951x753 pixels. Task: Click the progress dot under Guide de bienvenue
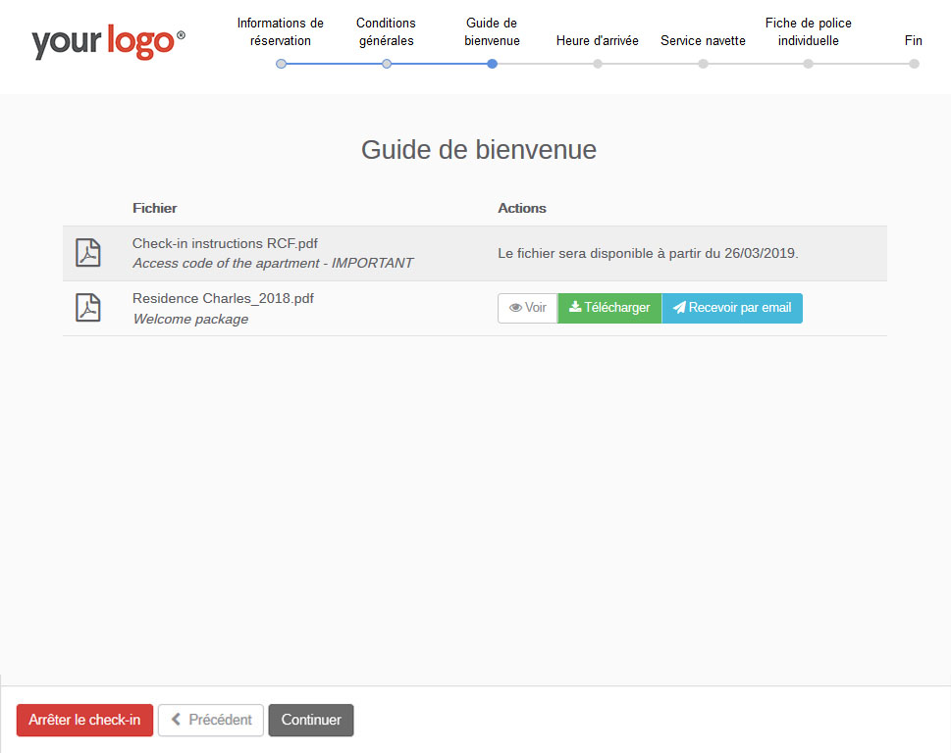(492, 64)
